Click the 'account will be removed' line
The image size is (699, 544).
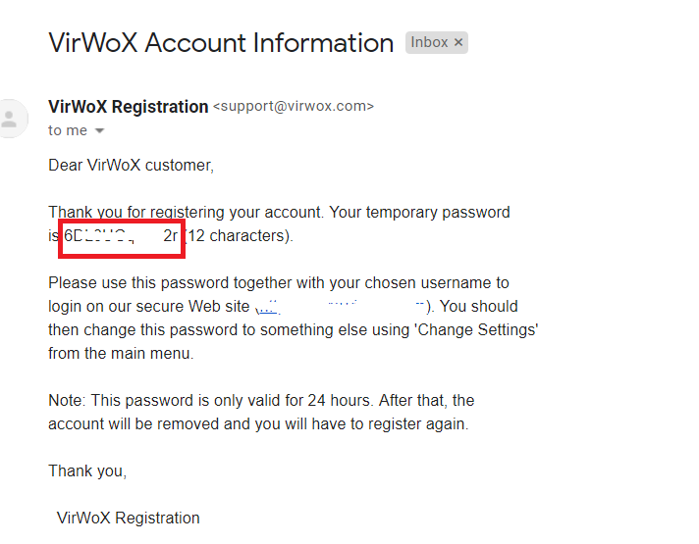coord(258,424)
